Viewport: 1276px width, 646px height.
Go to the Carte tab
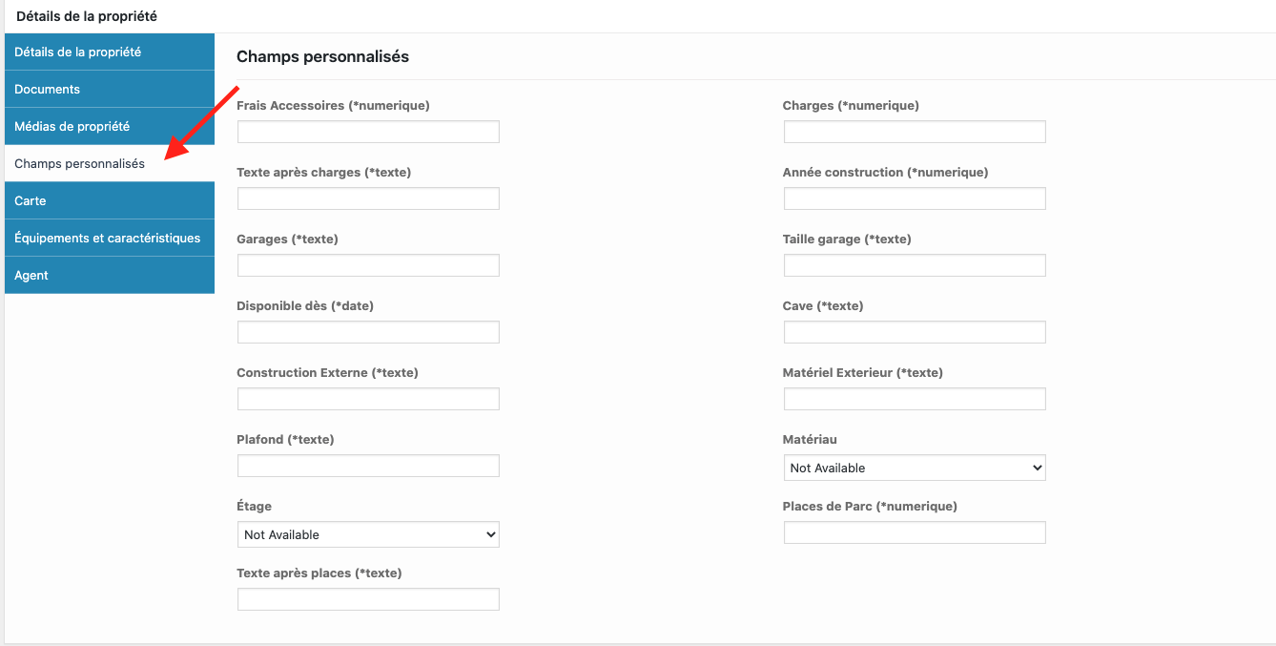tap(110, 200)
